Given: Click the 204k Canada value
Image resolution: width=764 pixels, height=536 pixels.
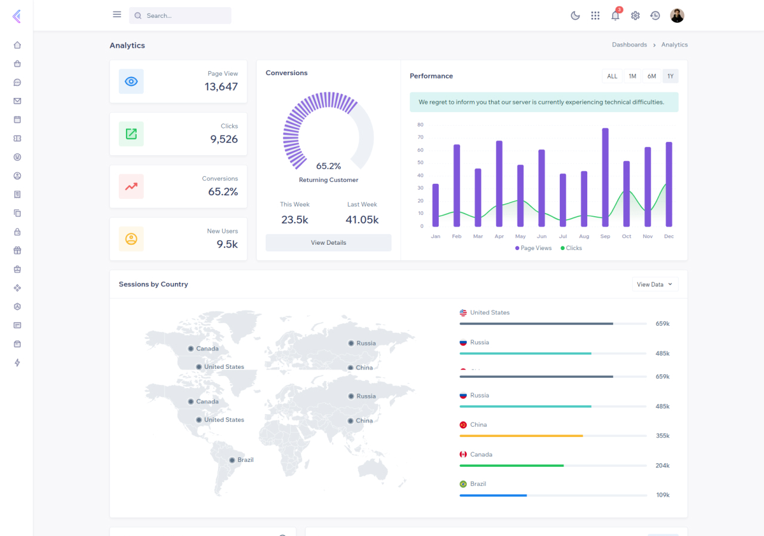Looking at the screenshot, I should (663, 466).
